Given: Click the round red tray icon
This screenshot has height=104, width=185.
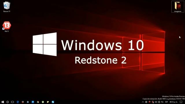Looking at the screenshot, I should point(149,102).
